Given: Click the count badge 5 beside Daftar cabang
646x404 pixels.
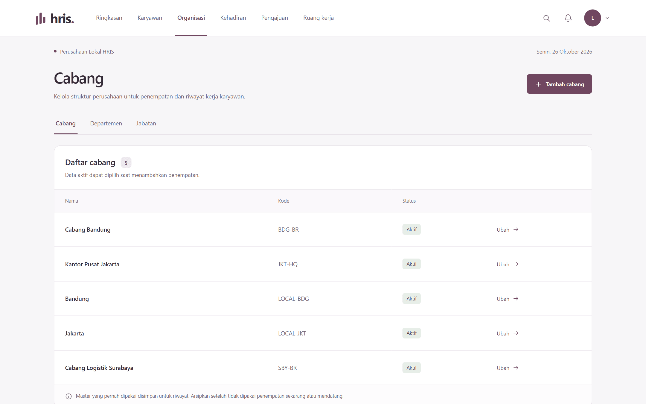Looking at the screenshot, I should [x=126, y=163].
